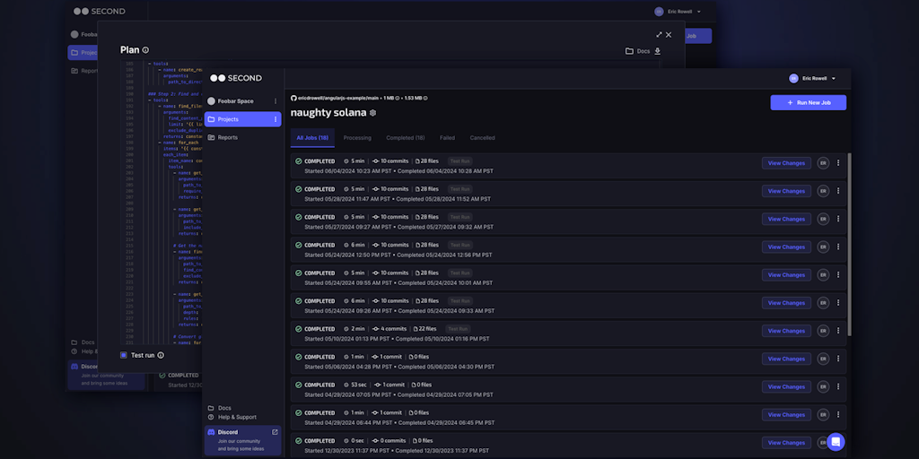Click the external-link icon in the Discord card
919x459 pixels.
pyautogui.click(x=275, y=432)
